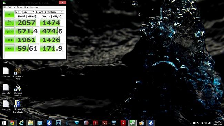Launch Internet Explorer from the taskbar
224x126 pixels.
[x=21, y=123]
